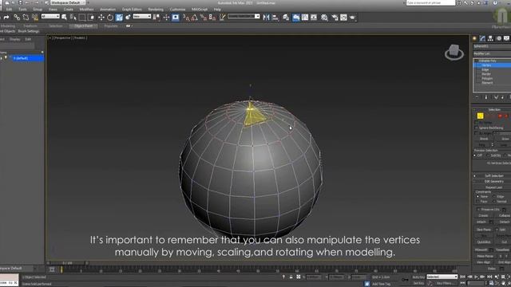The height and width of the screenshot is (287, 511).
Task: Open the Modifiers menu
Action: tap(86, 10)
